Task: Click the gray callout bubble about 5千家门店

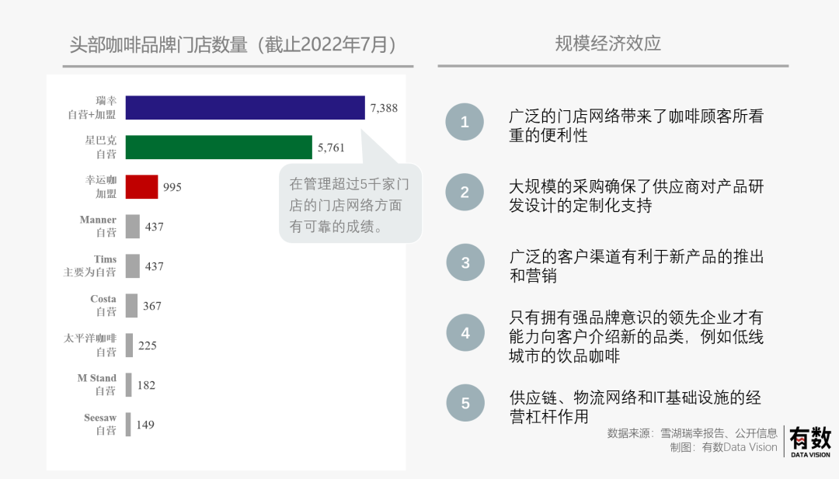Action: click(x=350, y=205)
